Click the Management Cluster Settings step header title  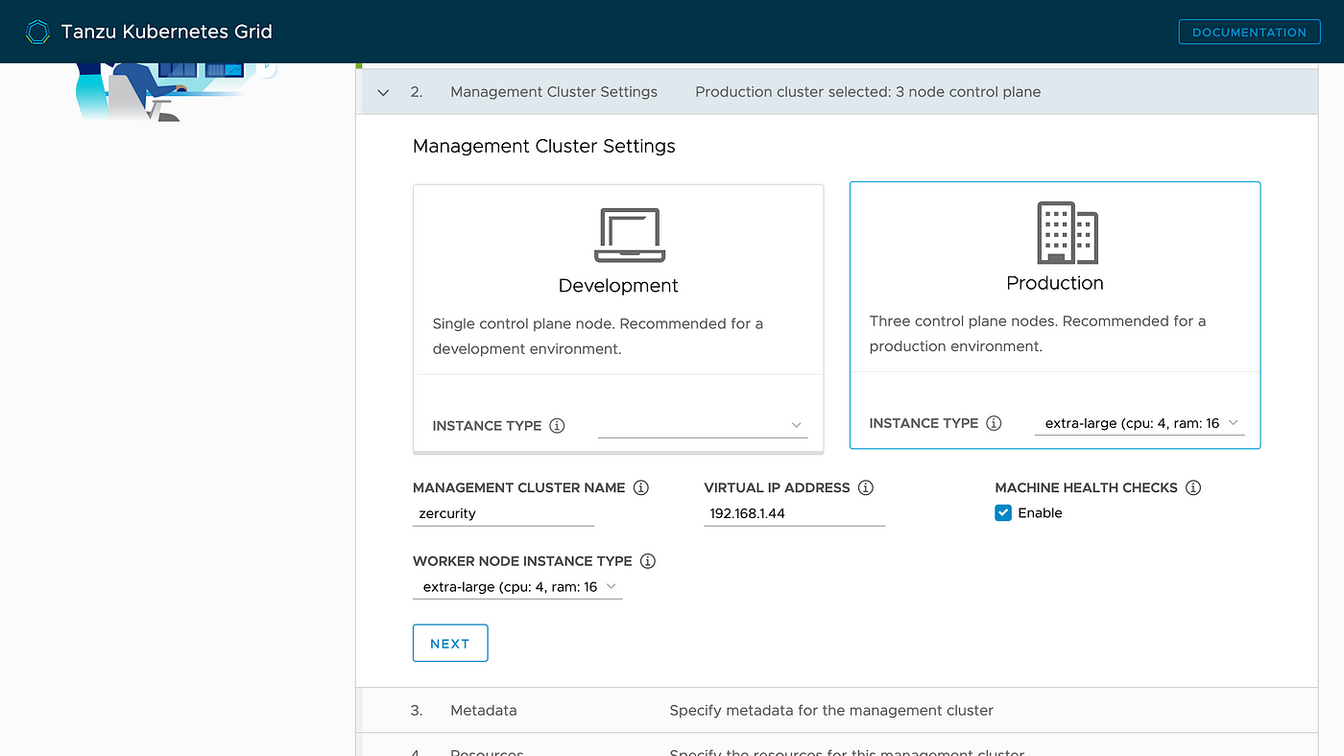(554, 92)
